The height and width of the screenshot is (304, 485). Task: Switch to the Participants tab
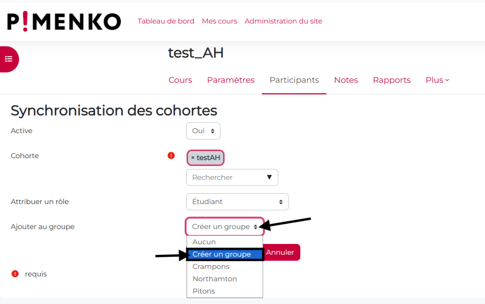click(294, 80)
